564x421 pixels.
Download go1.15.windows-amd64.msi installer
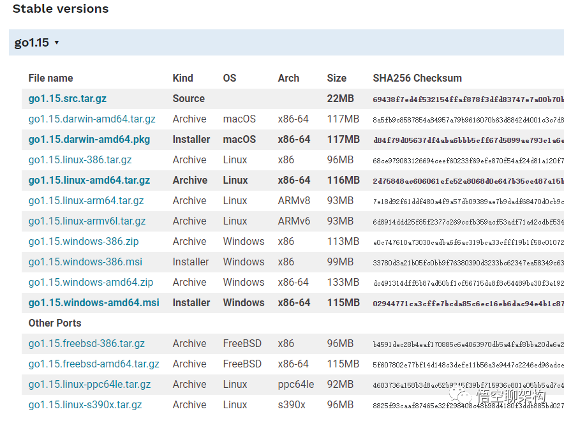tap(94, 303)
